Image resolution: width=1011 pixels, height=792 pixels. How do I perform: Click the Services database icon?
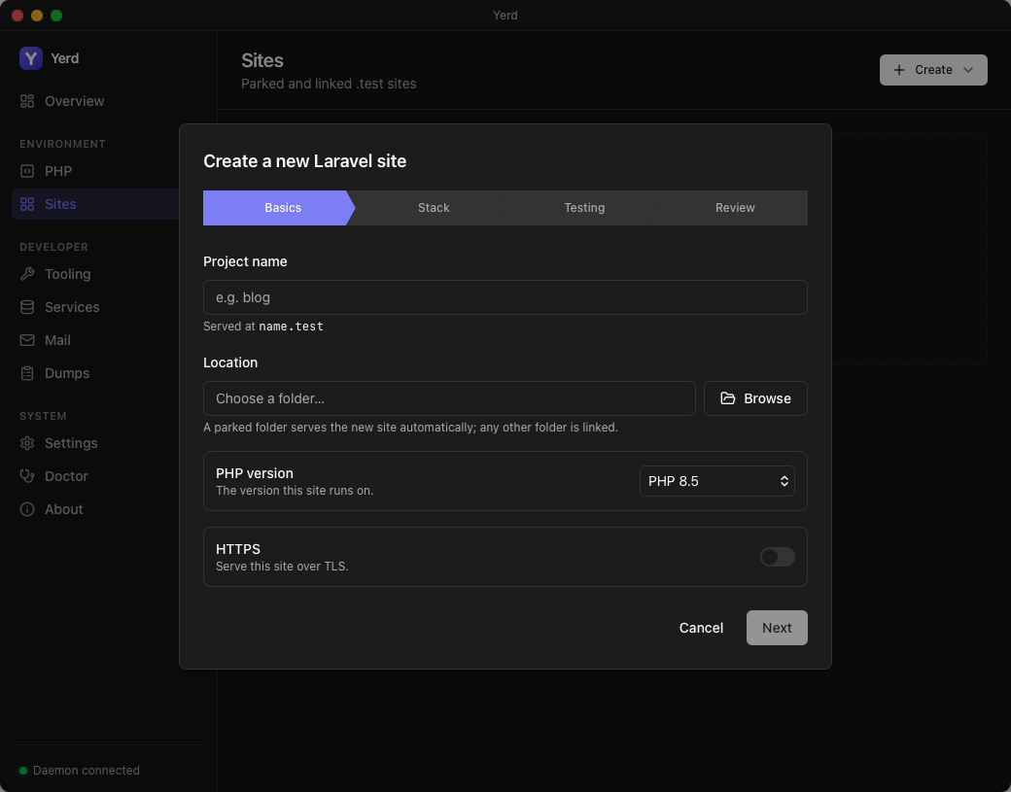click(x=27, y=307)
